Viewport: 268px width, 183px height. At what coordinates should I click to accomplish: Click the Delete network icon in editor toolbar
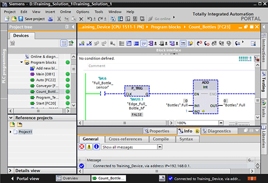(89, 44)
